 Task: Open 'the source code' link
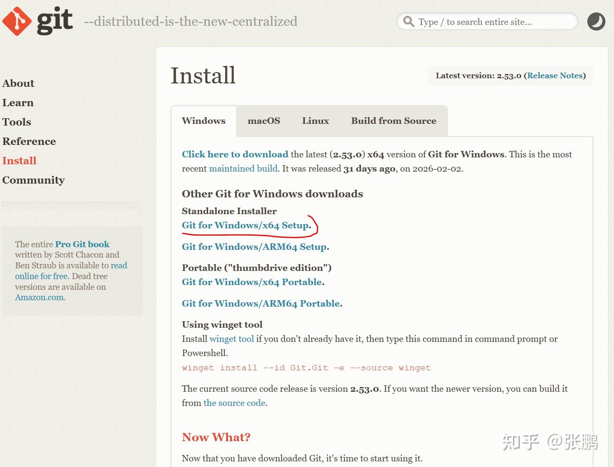pyautogui.click(x=234, y=403)
